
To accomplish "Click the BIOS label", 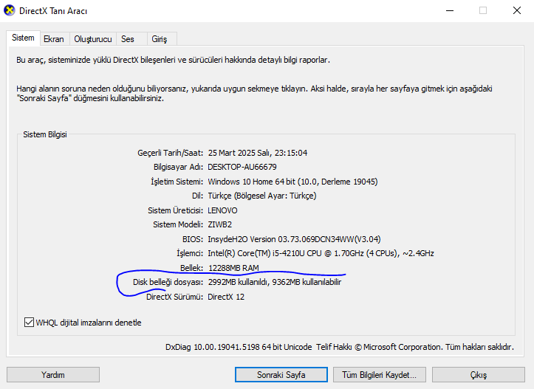I will point(193,239).
